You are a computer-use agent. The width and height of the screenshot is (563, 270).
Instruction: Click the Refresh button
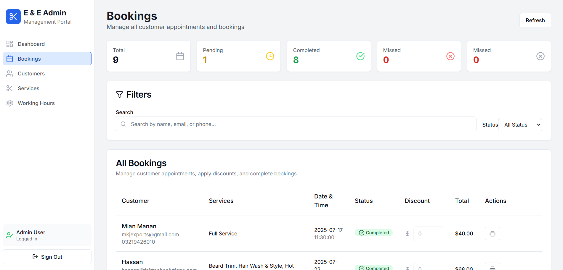coord(535,20)
